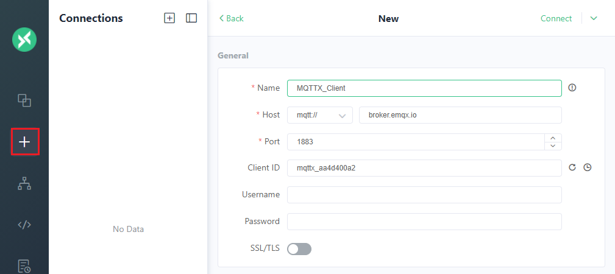Screen dimensions: 615x274
Task: Open the Log icon in sidebar
Action: pos(24,265)
